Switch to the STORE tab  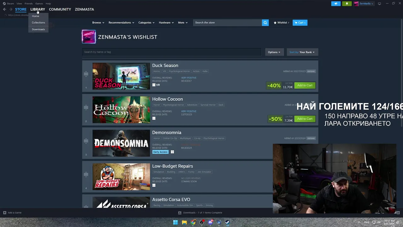coord(21,9)
